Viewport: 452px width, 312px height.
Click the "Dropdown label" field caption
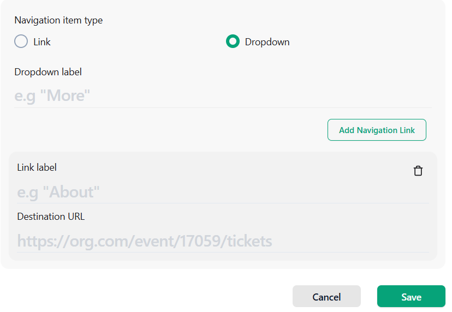coord(48,72)
